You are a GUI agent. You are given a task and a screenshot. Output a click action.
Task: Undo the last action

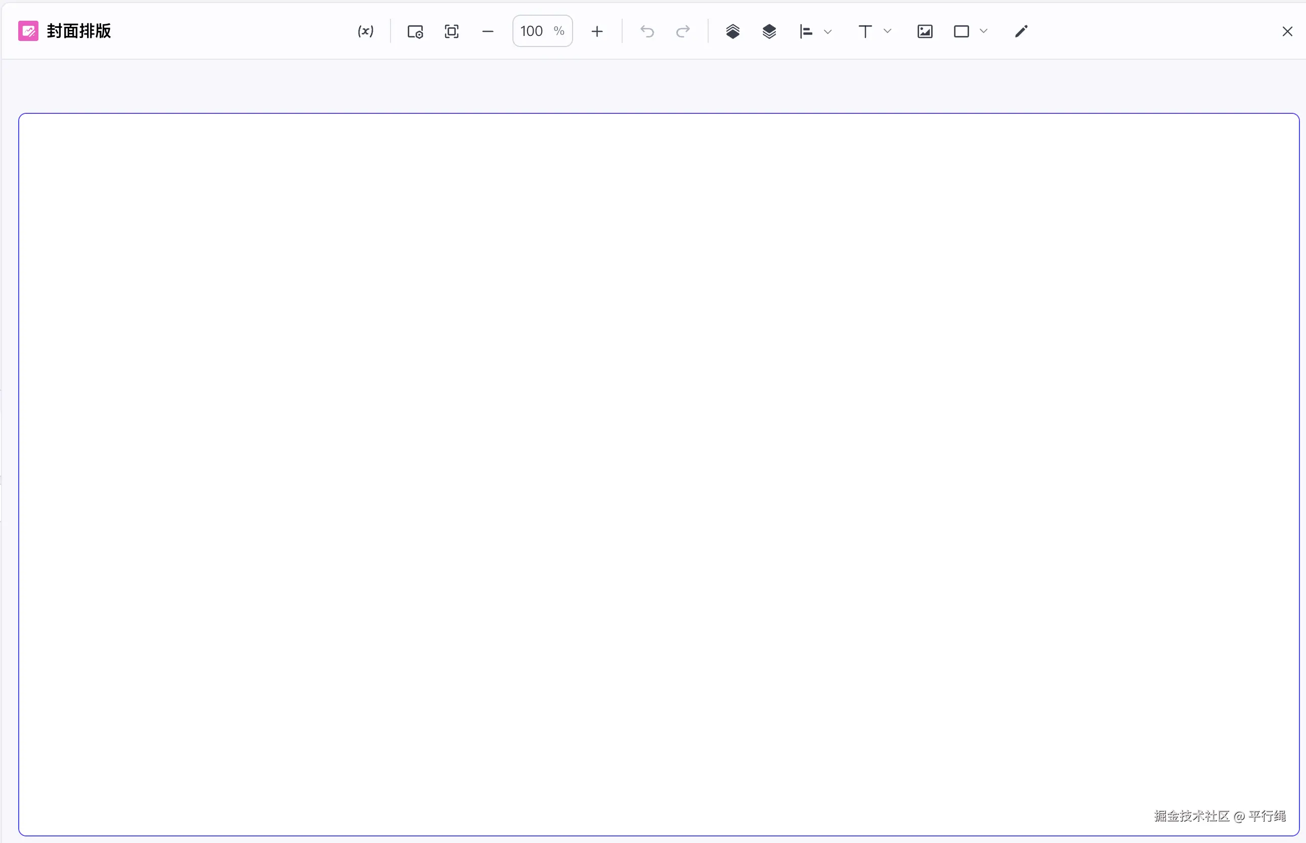point(647,31)
